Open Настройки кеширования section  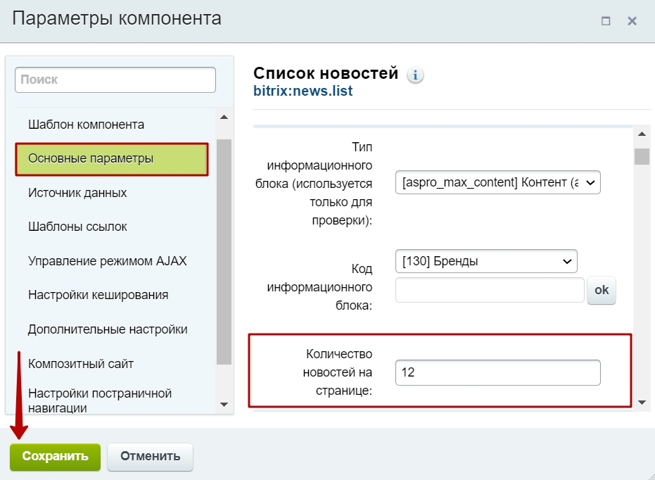(98, 295)
